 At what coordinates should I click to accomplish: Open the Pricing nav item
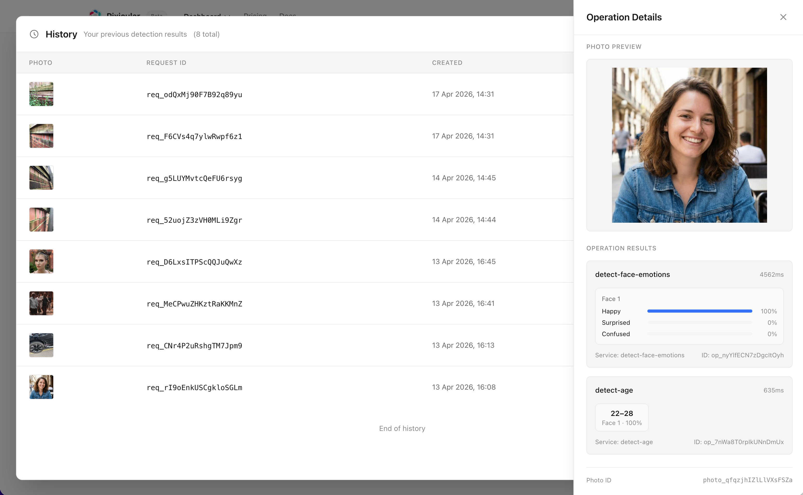255,15
